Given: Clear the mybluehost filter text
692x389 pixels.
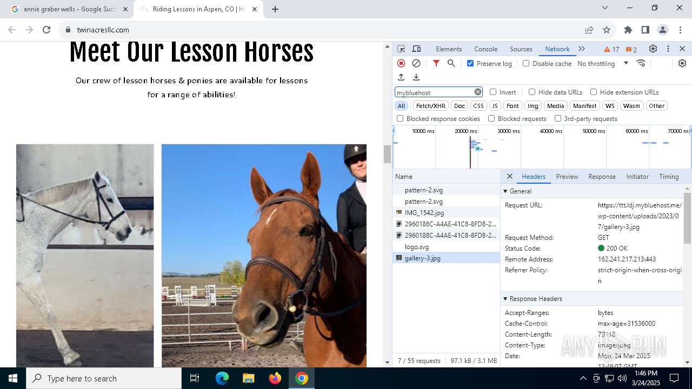Looking at the screenshot, I should pos(478,92).
